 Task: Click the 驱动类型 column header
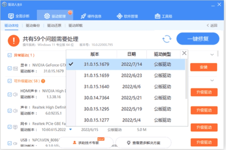tap(162, 54)
